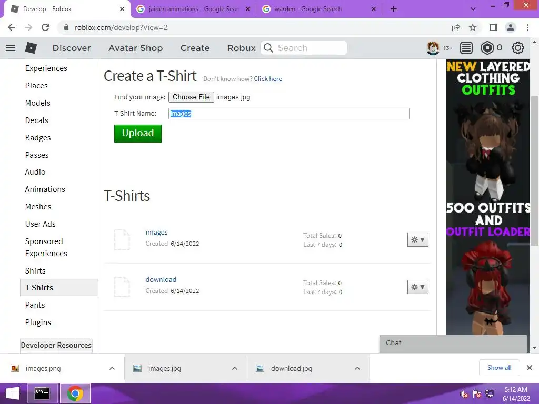View site info via the lock icon
Image resolution: width=539 pixels, height=404 pixels.
coord(66,27)
